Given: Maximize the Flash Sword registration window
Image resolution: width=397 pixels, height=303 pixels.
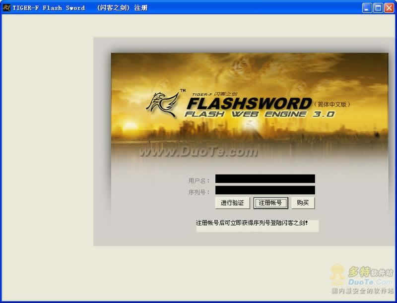Looking at the screenshot, I should click(x=378, y=8).
